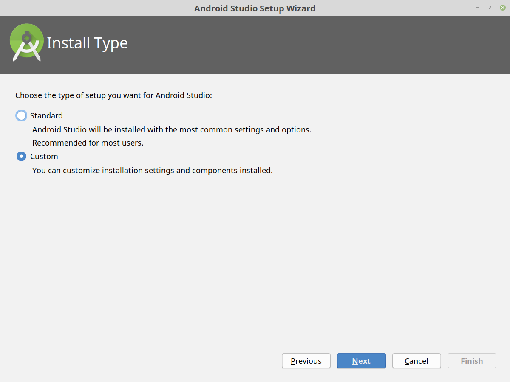The image size is (510, 382).
Task: Select the Custom install type radio button
Action: point(21,156)
